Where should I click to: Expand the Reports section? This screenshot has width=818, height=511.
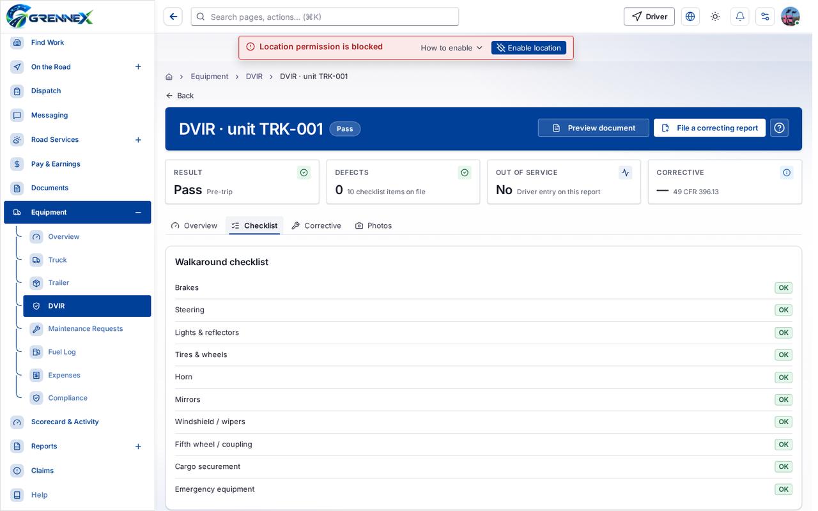pyautogui.click(x=138, y=446)
